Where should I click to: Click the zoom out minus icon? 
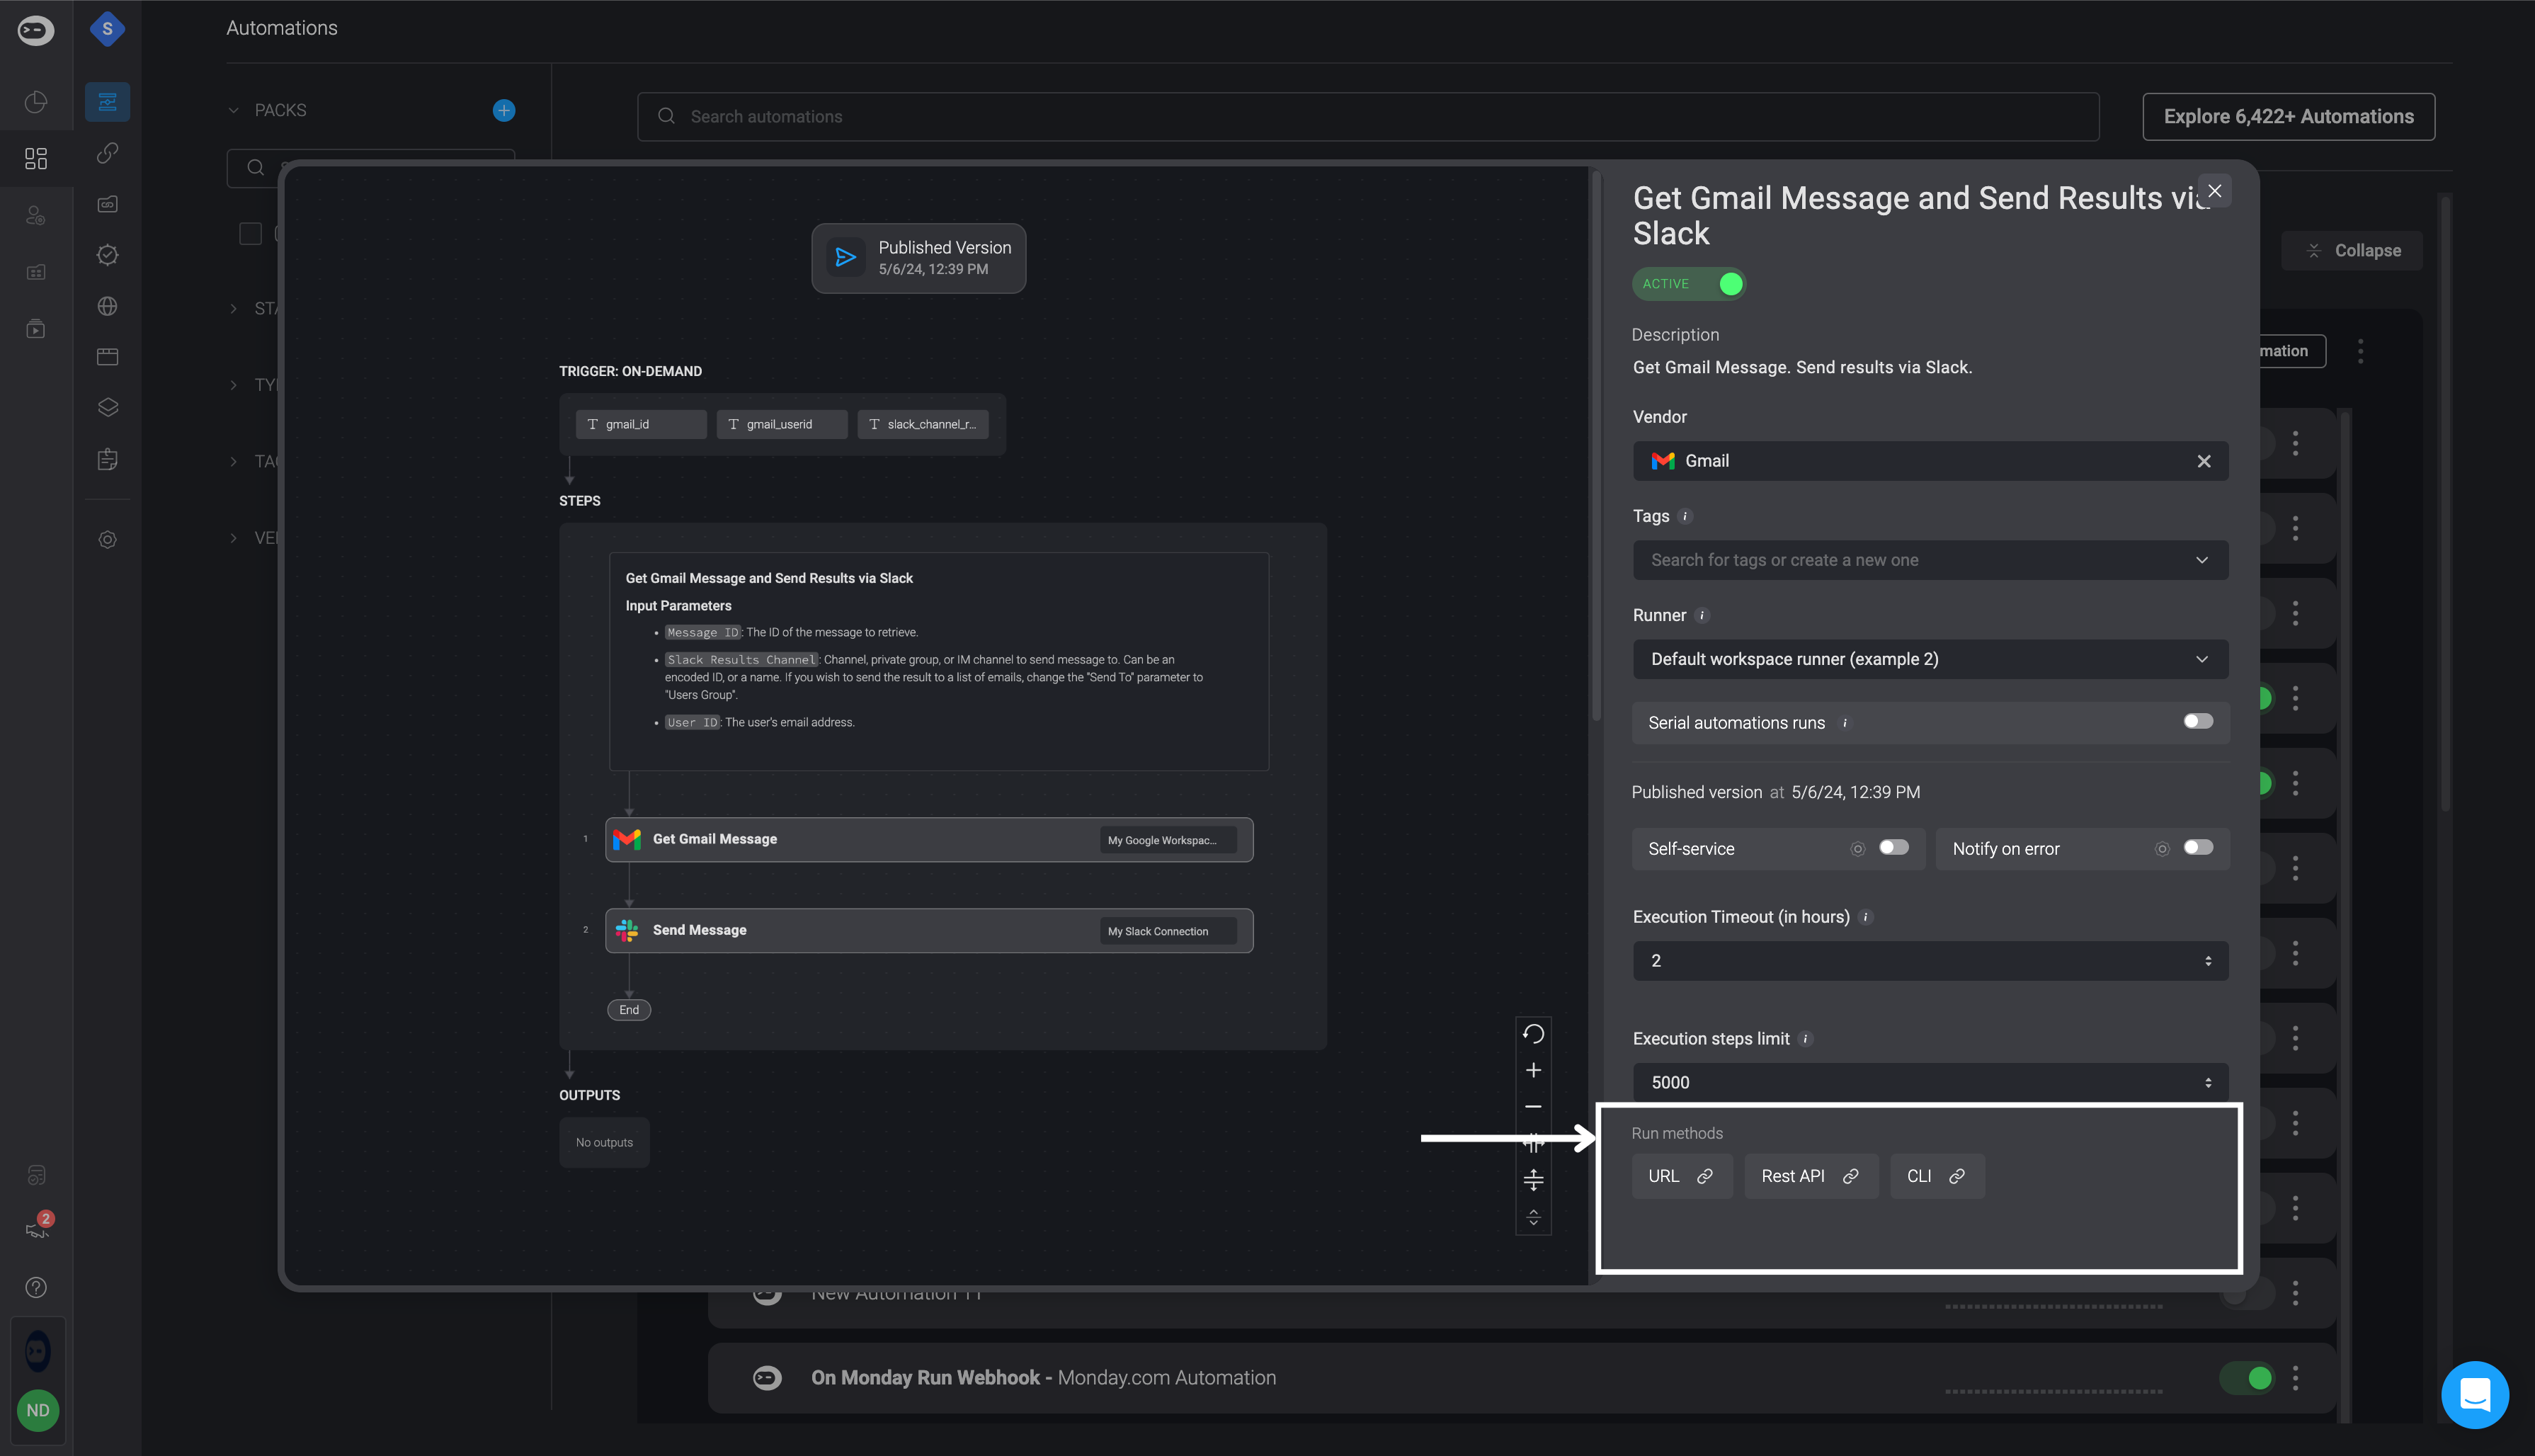point(1532,1107)
